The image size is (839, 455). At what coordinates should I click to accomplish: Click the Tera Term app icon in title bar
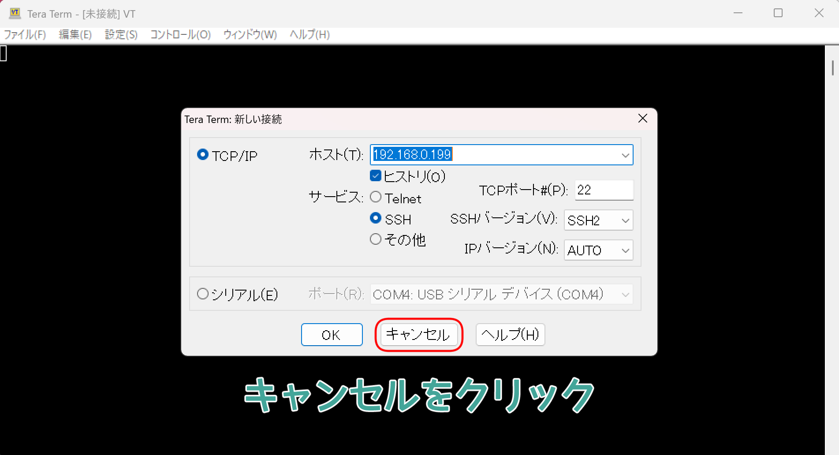click(x=15, y=14)
